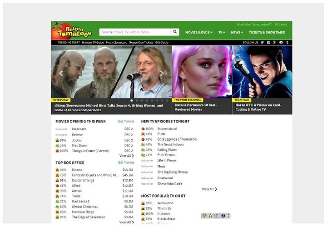The height and width of the screenshot is (227, 327).
Task: Click the Vikings interview carousel image
Action: point(111,72)
